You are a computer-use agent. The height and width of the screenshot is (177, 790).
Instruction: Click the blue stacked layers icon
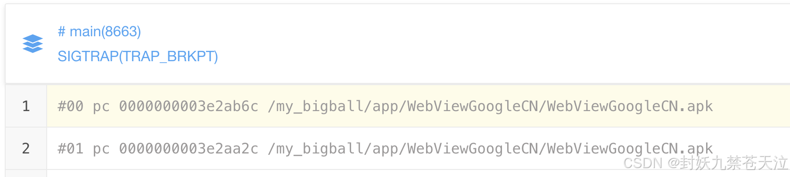point(33,44)
